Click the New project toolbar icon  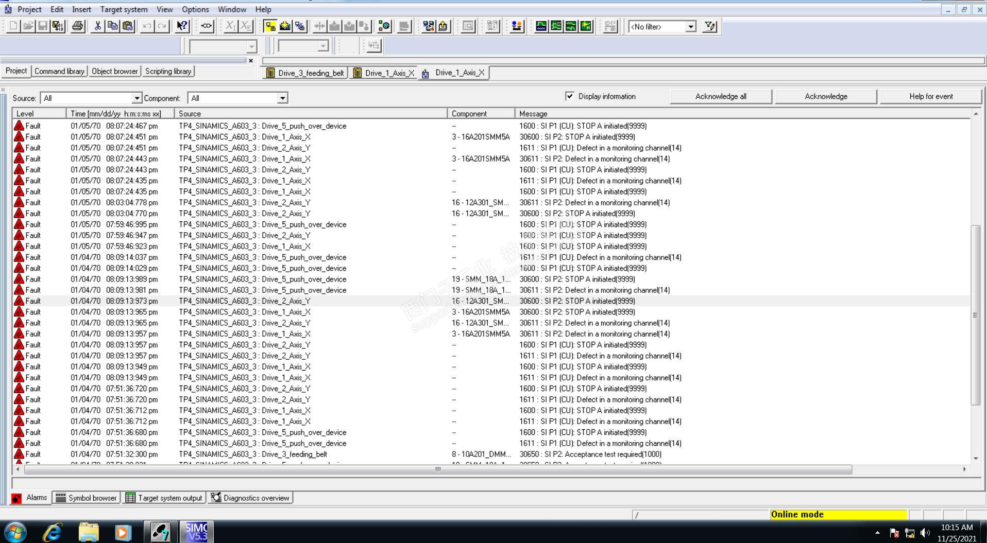pos(14,26)
